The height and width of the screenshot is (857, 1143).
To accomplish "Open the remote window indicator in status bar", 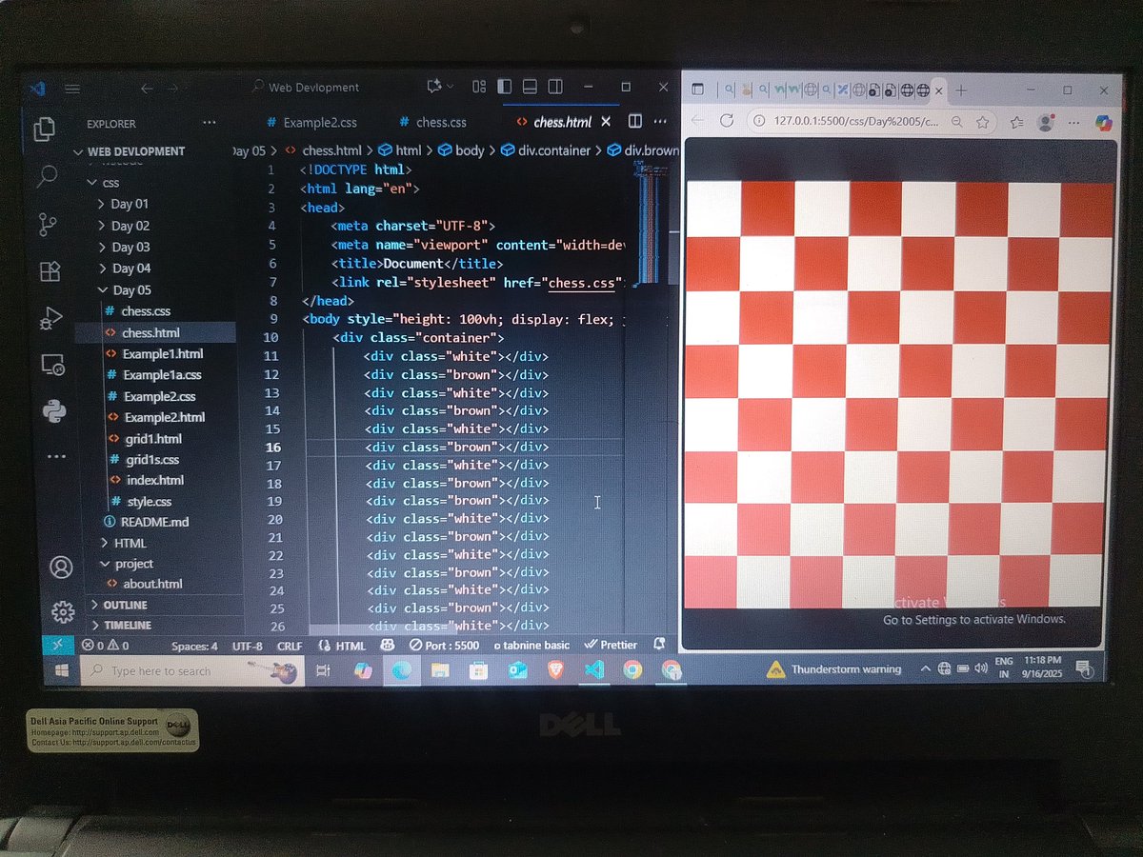I will (59, 645).
